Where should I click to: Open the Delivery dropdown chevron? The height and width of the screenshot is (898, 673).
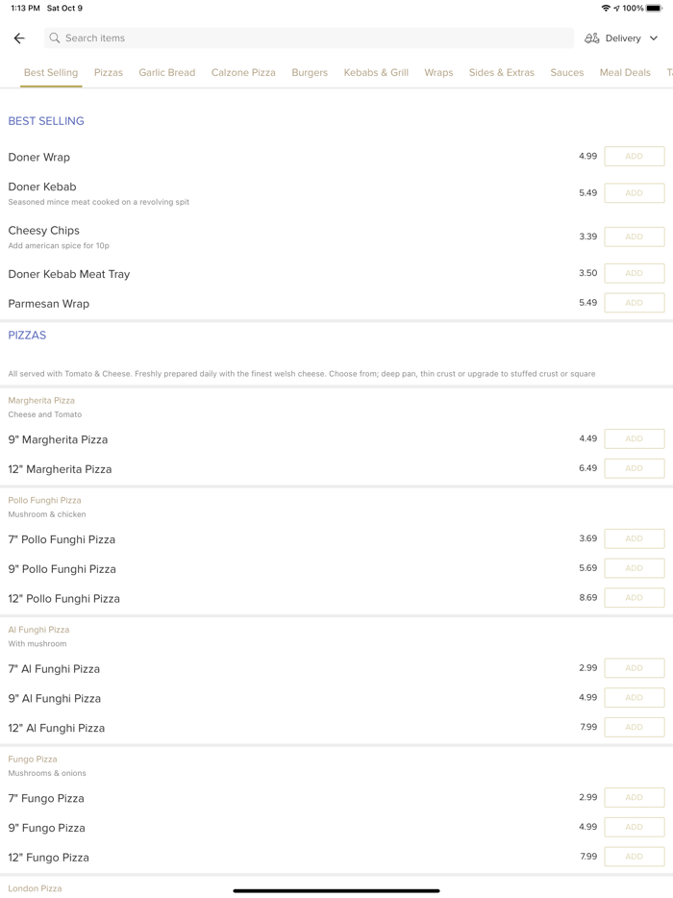[654, 38]
